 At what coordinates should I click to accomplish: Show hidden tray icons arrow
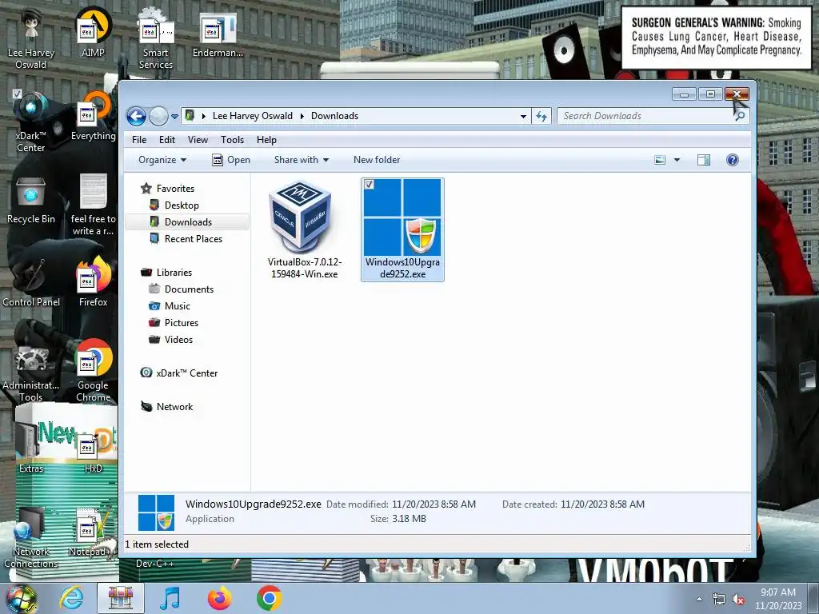699,599
